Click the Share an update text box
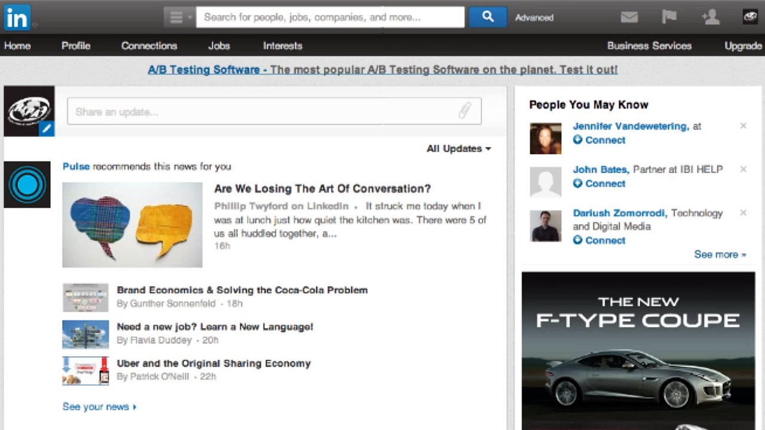 pyautogui.click(x=274, y=111)
